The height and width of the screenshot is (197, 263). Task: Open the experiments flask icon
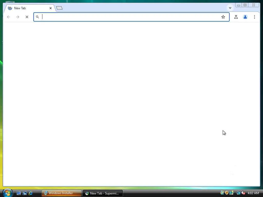click(x=236, y=17)
